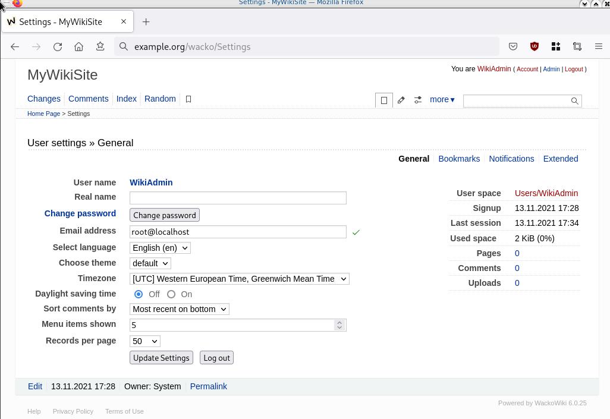Open the Records per page dropdown
The width and height of the screenshot is (610, 419).
[x=144, y=341]
